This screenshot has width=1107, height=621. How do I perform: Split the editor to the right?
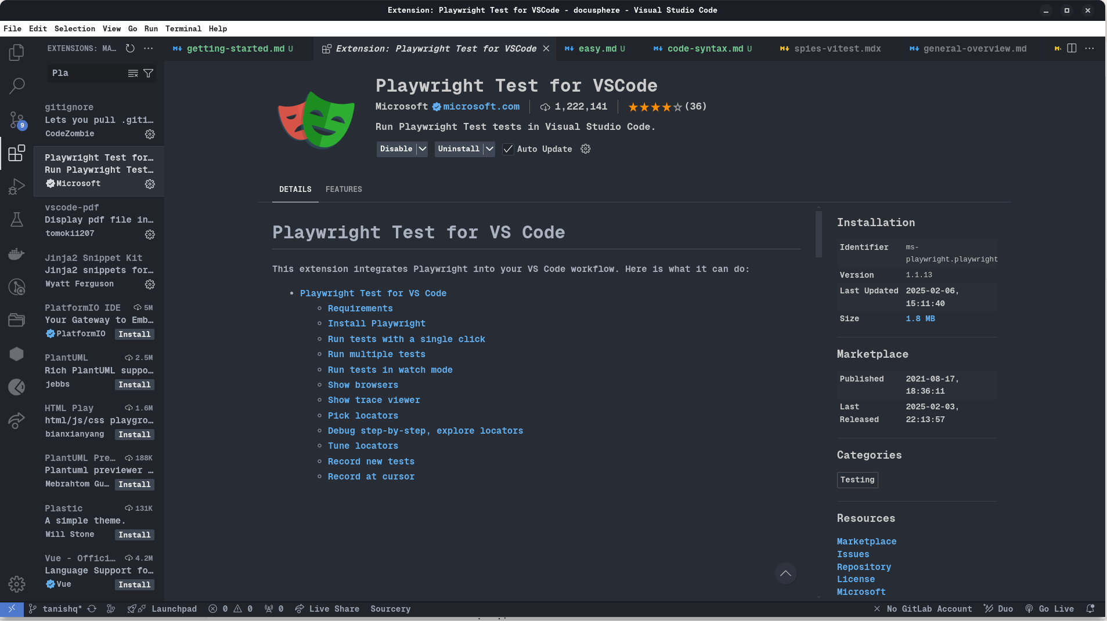point(1072,49)
